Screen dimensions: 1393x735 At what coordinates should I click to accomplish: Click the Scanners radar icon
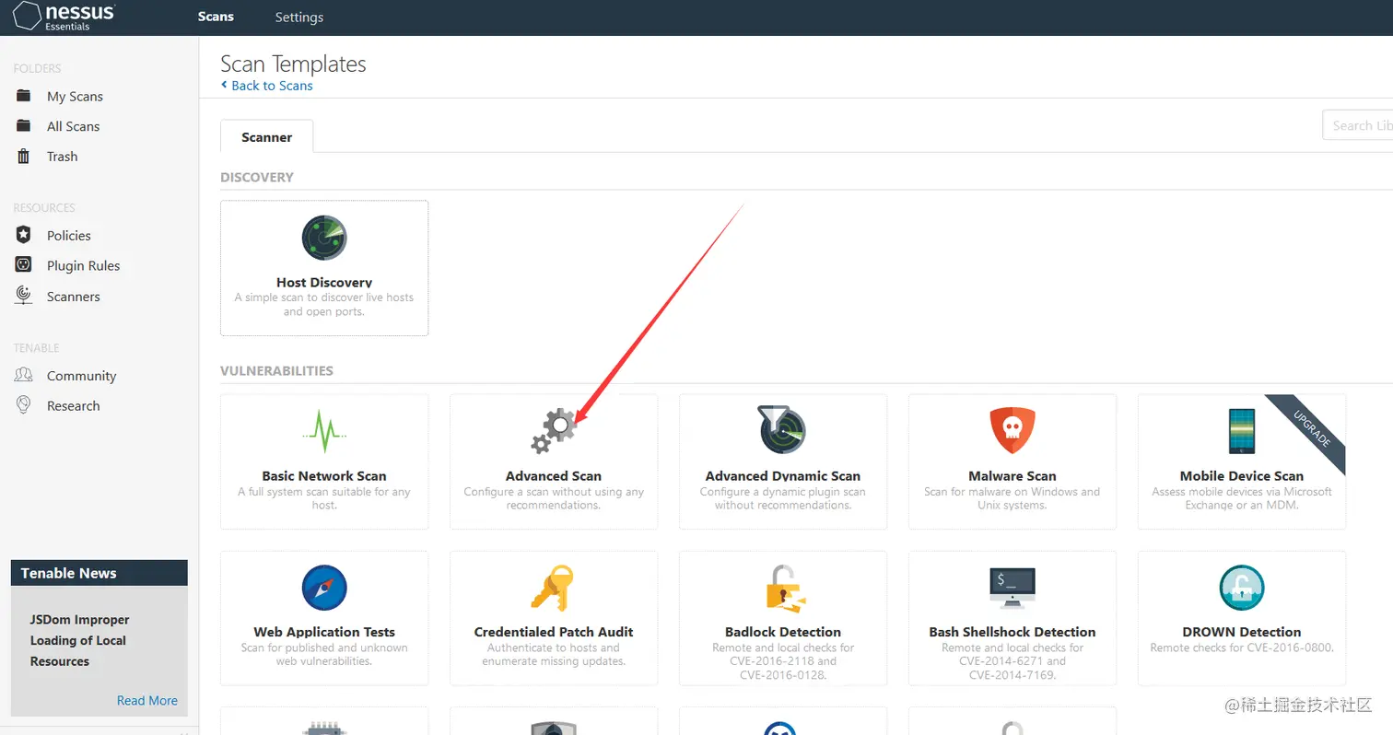tap(24, 296)
